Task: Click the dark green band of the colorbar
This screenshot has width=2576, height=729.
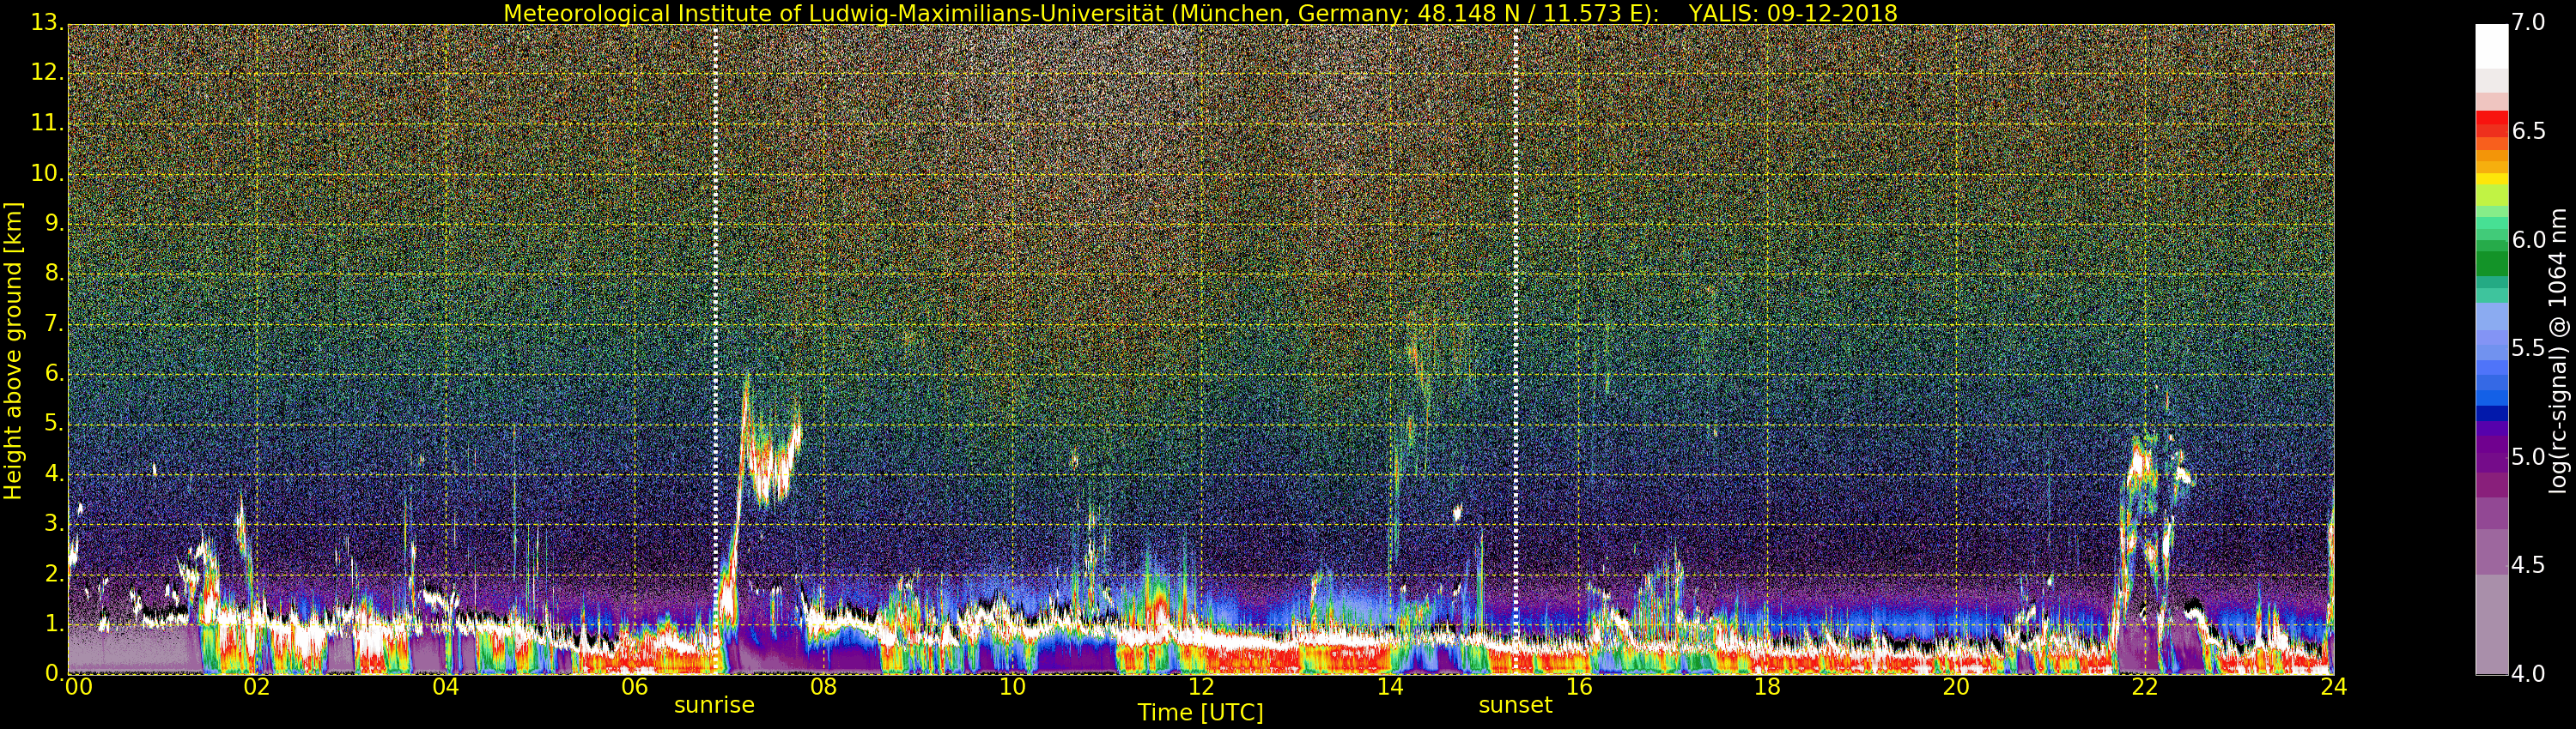Action: (x=2492, y=262)
